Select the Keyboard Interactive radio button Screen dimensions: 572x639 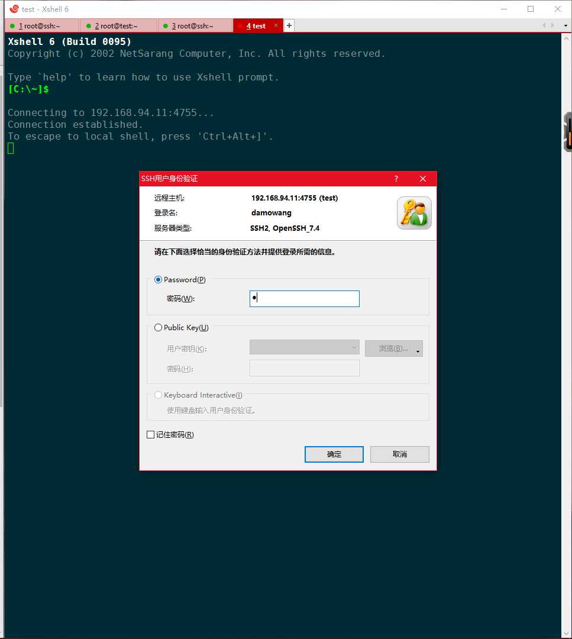pyautogui.click(x=159, y=395)
